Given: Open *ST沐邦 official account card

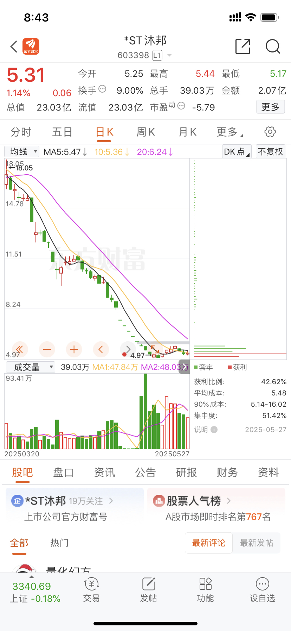Looking at the screenshot, I should (x=75, y=508).
